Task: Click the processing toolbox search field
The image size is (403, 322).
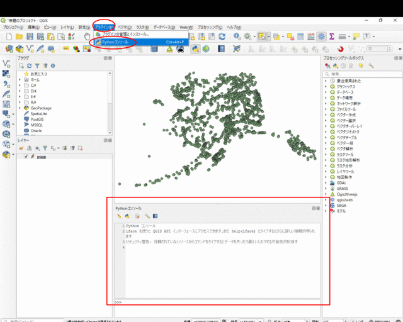Action: (363, 74)
